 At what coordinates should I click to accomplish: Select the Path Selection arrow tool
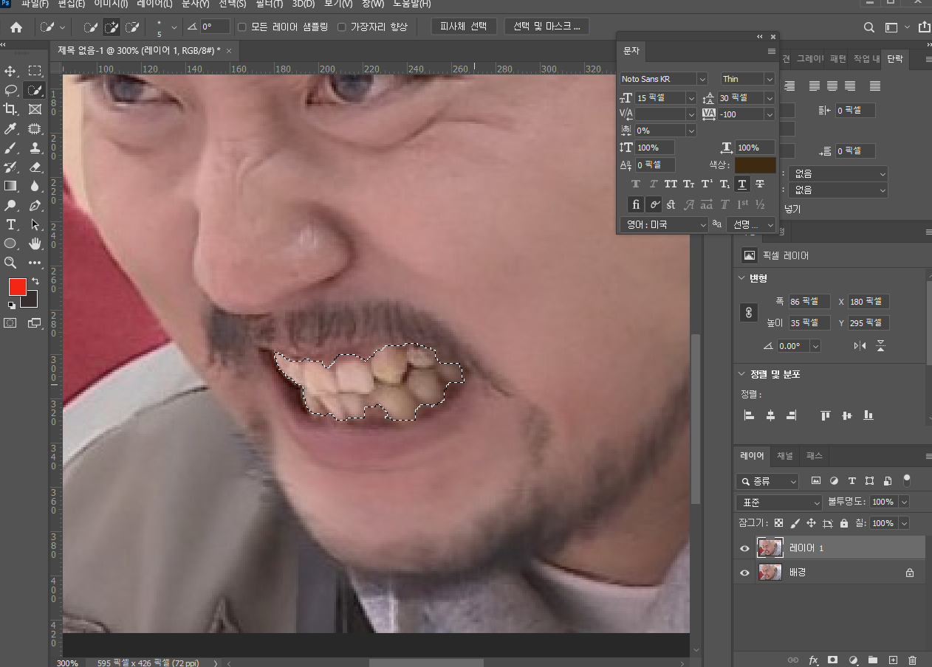tap(35, 224)
